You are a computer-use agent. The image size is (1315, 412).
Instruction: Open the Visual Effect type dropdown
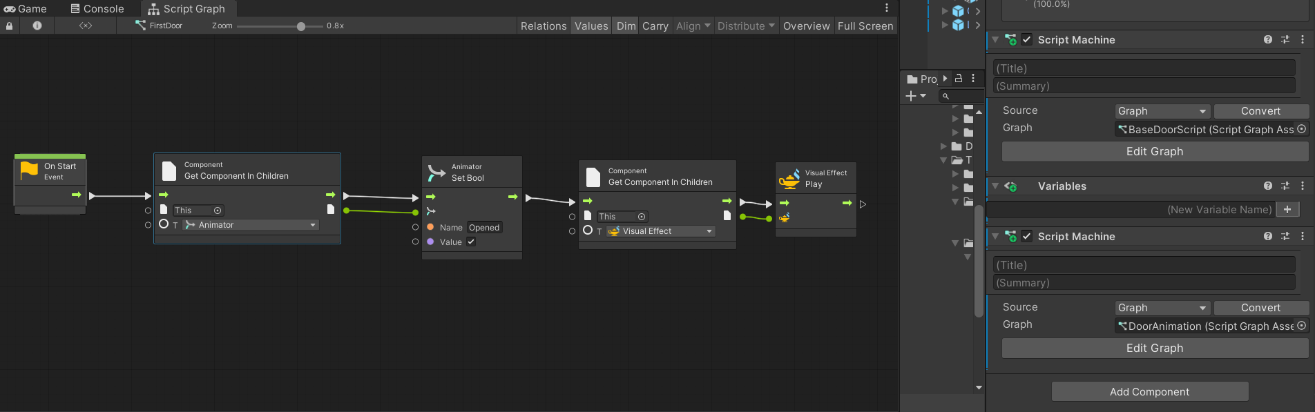[x=660, y=231]
